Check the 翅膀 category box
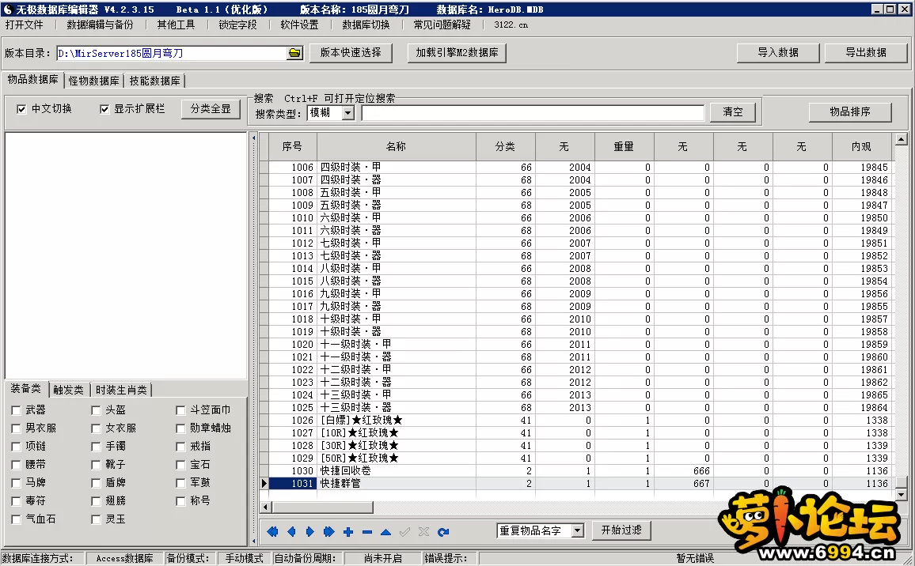 point(97,501)
